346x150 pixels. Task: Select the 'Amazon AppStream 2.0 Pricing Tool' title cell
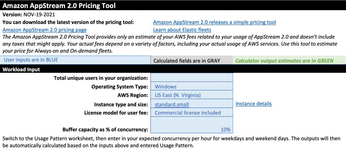click(x=173, y=5)
